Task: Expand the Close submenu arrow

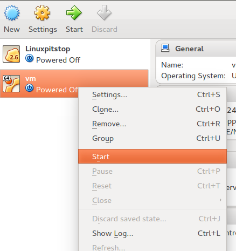Action: pyautogui.click(x=220, y=200)
